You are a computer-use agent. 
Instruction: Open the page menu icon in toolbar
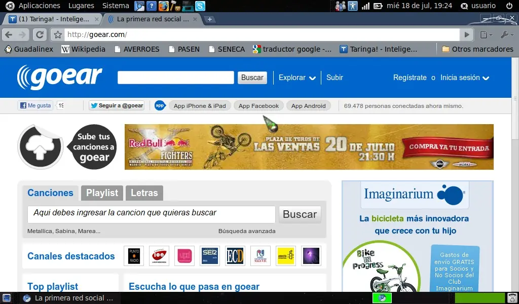click(486, 34)
